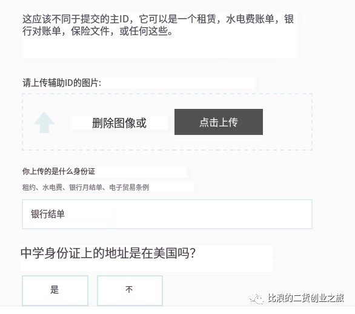Click the secondary ID description paragraph
This screenshot has height=314, width=355.
click(x=158, y=25)
